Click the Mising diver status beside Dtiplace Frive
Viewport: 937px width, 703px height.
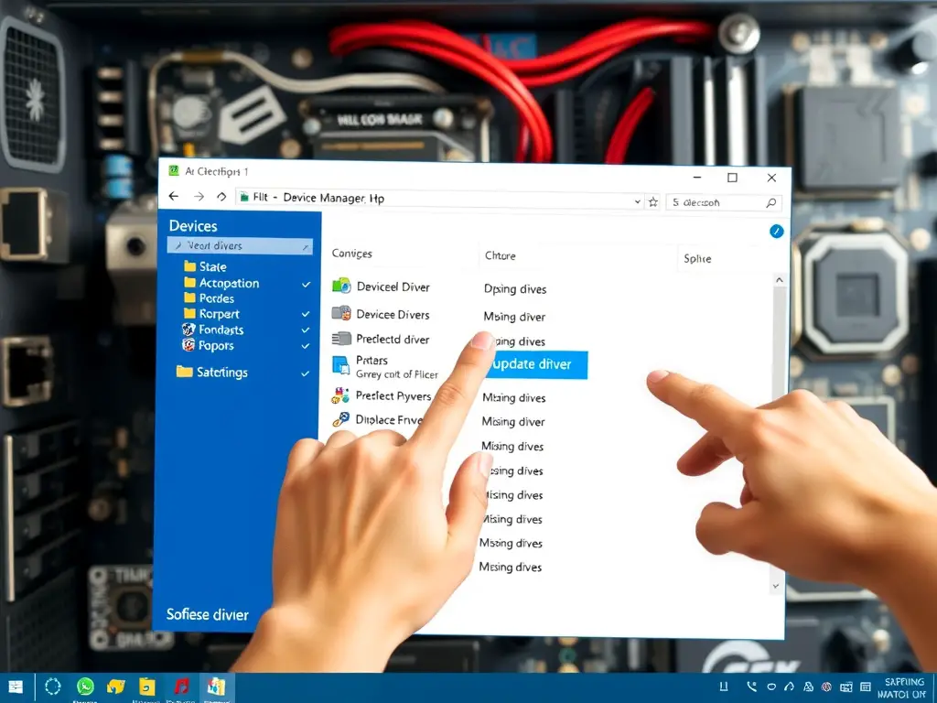click(x=513, y=421)
